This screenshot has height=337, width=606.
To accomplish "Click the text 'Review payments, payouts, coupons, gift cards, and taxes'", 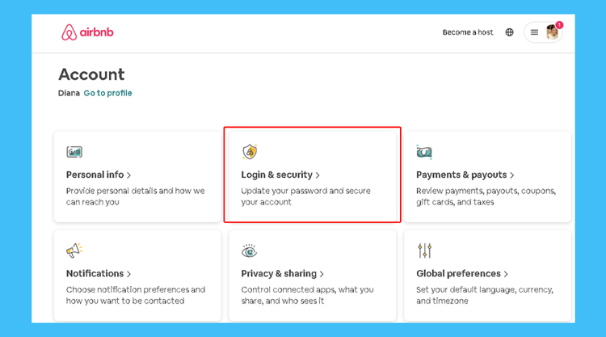I will (x=486, y=196).
